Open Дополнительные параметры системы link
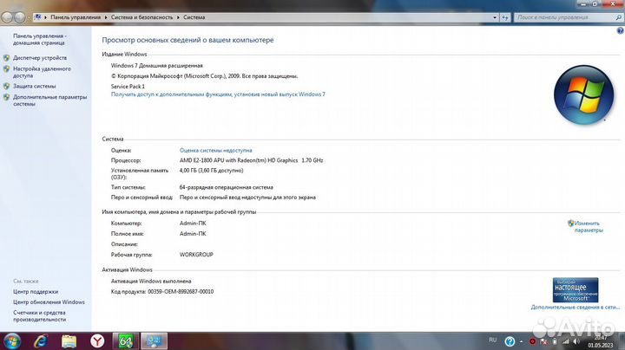Screen dimensions: 625x350 click(49, 100)
